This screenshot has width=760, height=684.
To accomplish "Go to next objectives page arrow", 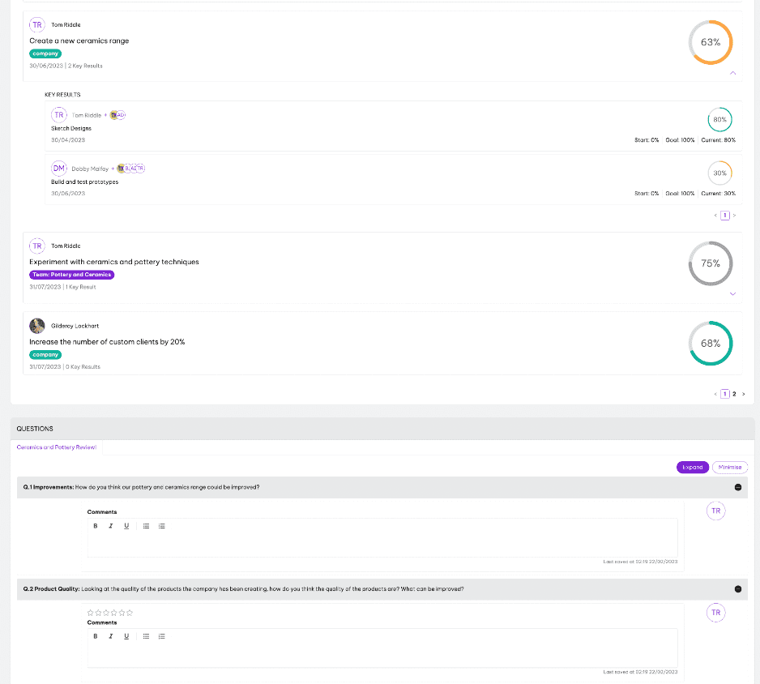I will coord(744,394).
